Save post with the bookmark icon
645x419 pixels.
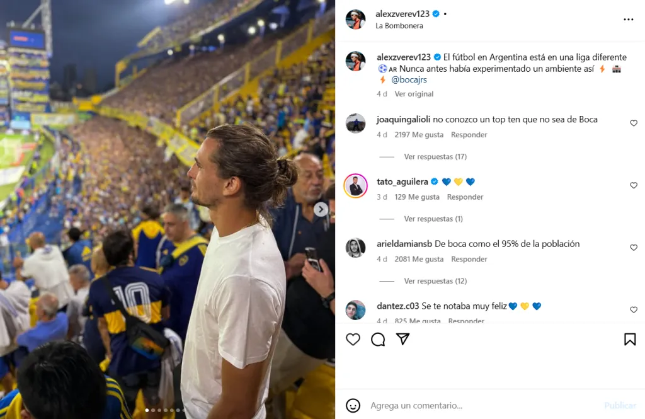click(630, 340)
